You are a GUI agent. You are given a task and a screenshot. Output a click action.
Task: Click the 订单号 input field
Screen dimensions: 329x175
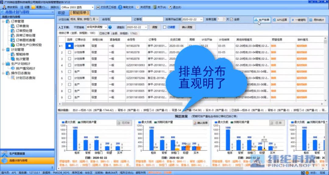tap(153, 19)
